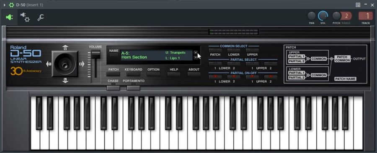Open the wrench miscellaneous settings icon

coord(41,18)
